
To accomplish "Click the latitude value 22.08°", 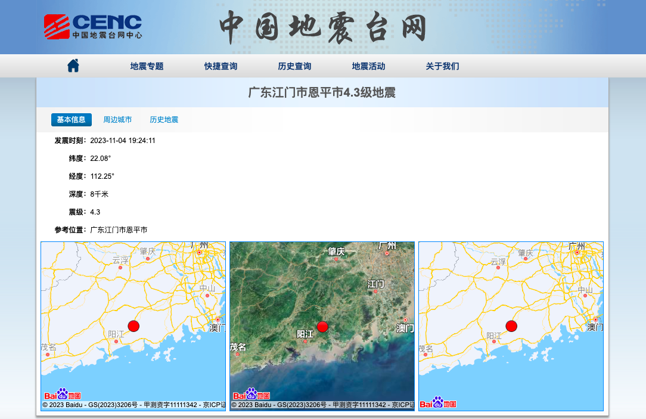I will pyautogui.click(x=101, y=158).
